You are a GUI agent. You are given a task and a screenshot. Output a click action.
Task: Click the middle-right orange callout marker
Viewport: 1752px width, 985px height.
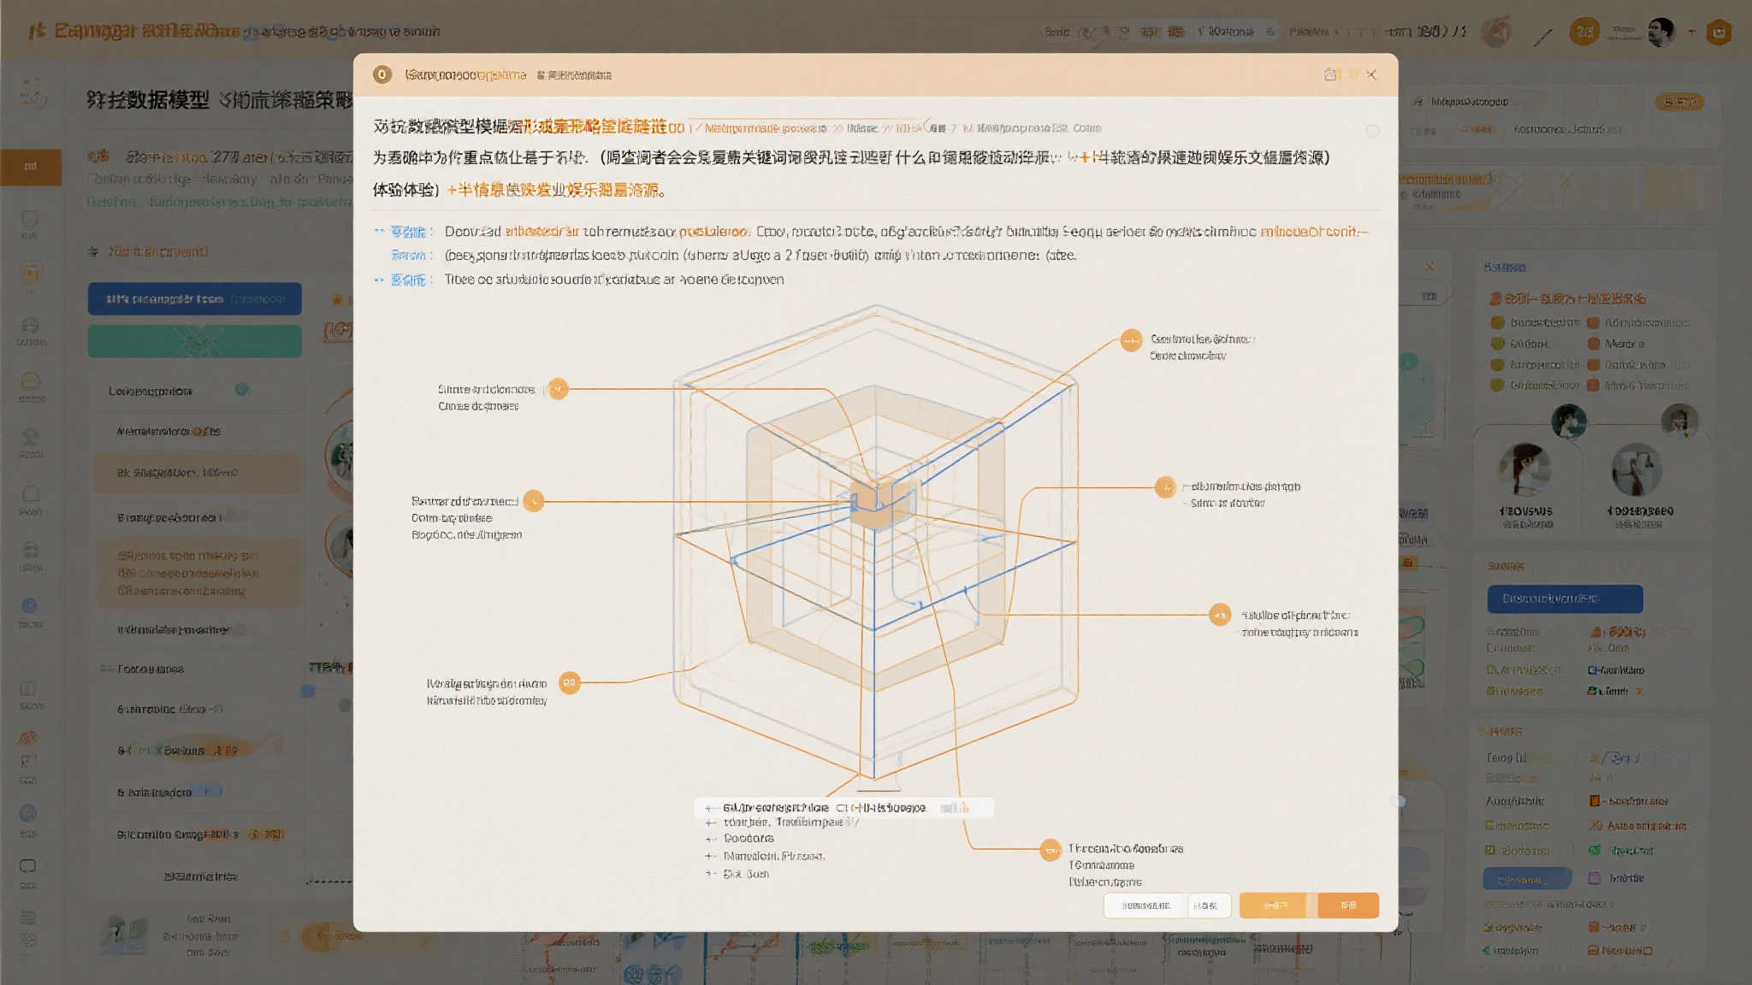coord(1164,487)
